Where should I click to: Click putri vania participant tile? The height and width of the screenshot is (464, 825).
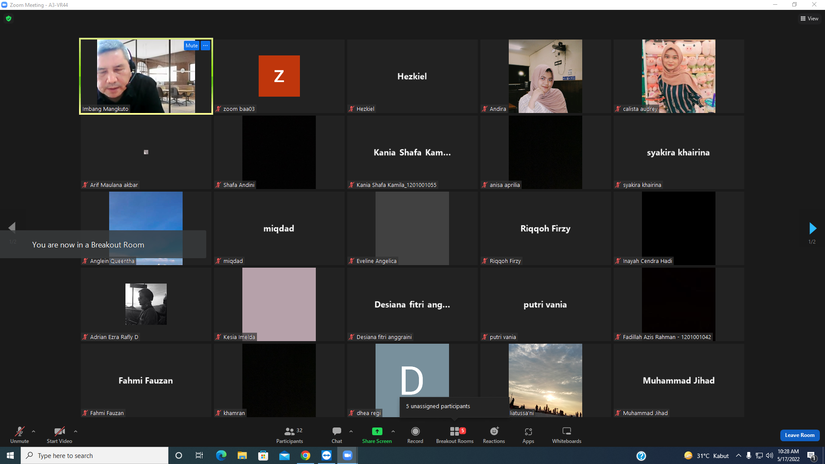[546, 304]
